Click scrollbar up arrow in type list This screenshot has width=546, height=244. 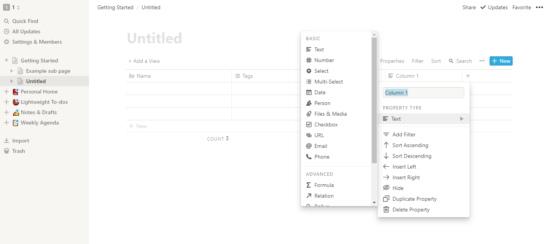(x=374, y=34)
